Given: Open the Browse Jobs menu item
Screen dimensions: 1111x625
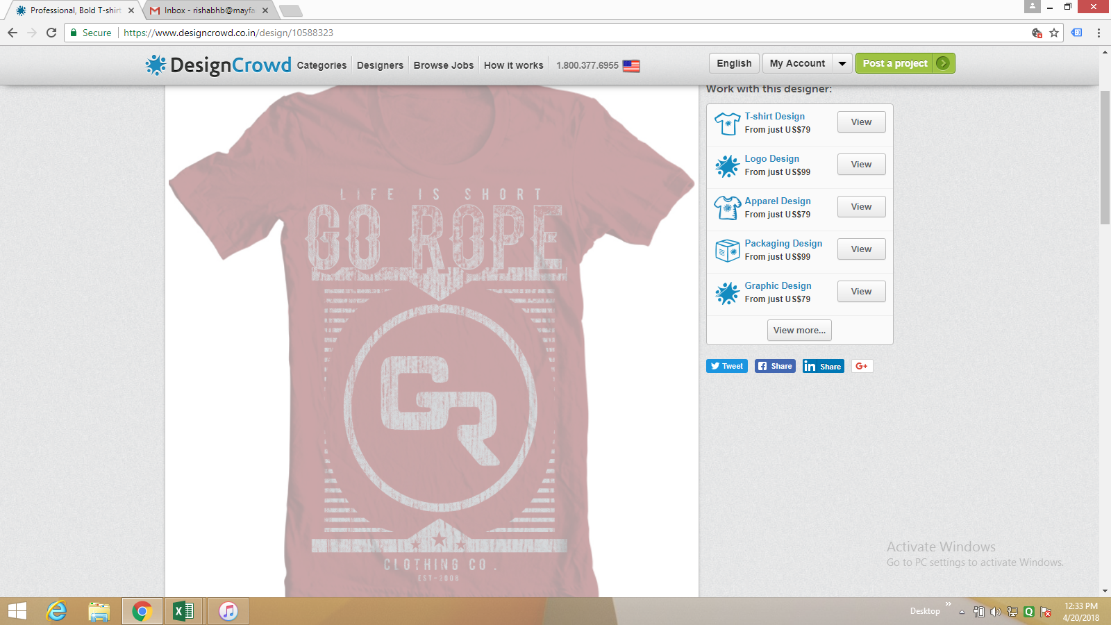Looking at the screenshot, I should (443, 65).
